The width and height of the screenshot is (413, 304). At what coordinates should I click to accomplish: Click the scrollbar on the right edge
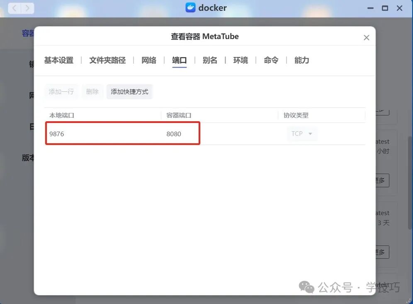click(411, 152)
